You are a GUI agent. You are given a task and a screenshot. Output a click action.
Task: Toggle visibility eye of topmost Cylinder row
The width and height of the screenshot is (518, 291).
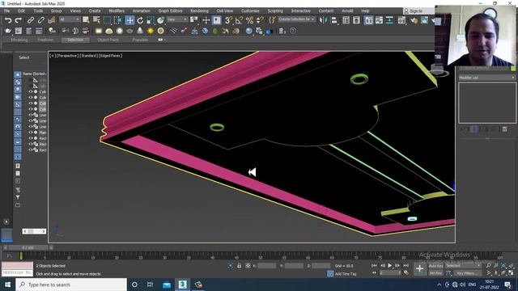(x=31, y=91)
